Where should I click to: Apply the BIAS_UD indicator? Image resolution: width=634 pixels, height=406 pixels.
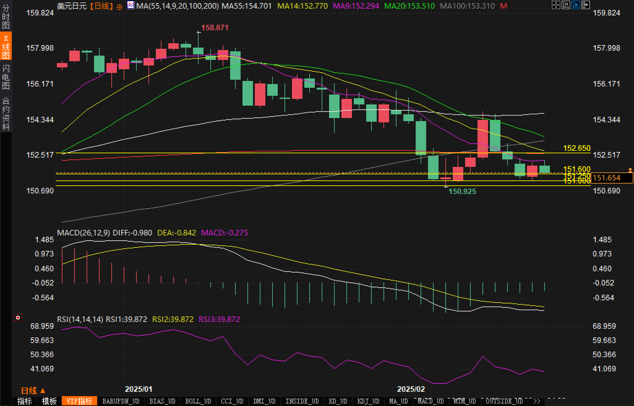pos(162,401)
